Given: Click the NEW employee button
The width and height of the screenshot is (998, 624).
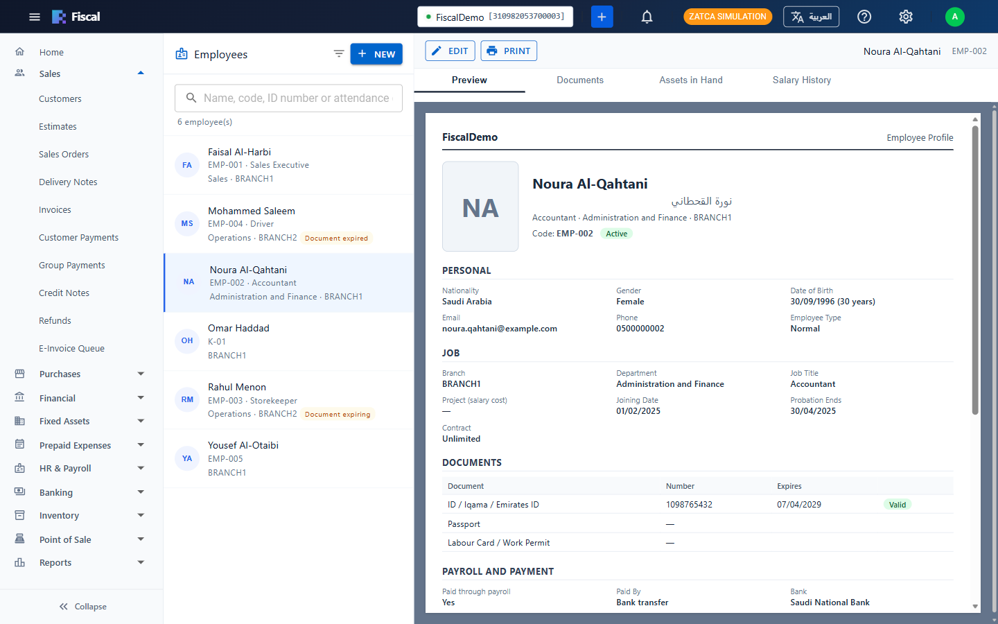Looking at the screenshot, I should click(x=376, y=54).
